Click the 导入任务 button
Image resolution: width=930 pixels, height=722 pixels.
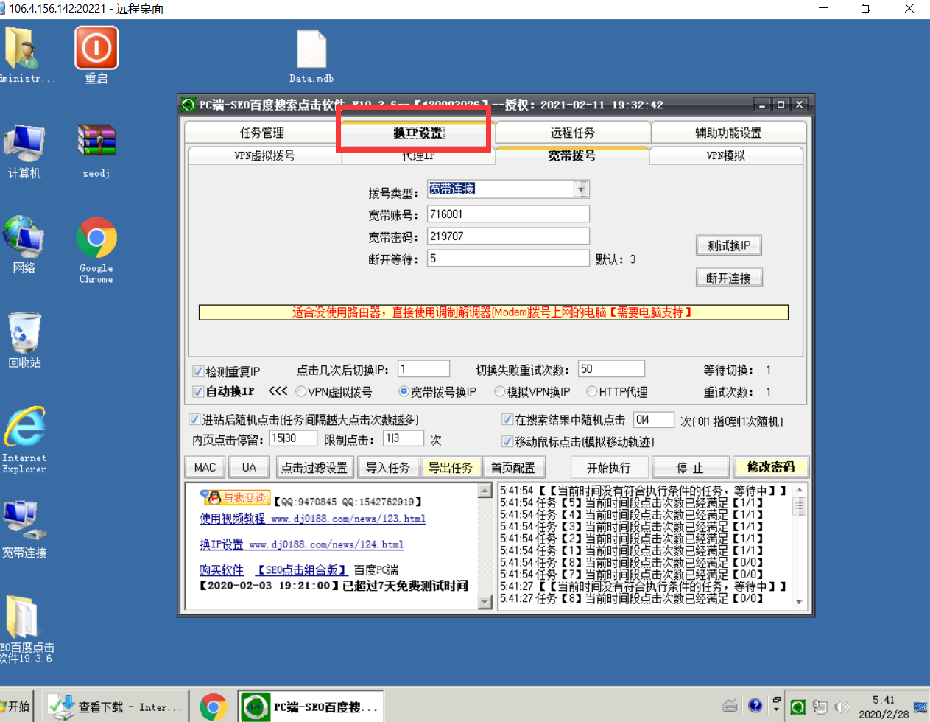point(387,467)
